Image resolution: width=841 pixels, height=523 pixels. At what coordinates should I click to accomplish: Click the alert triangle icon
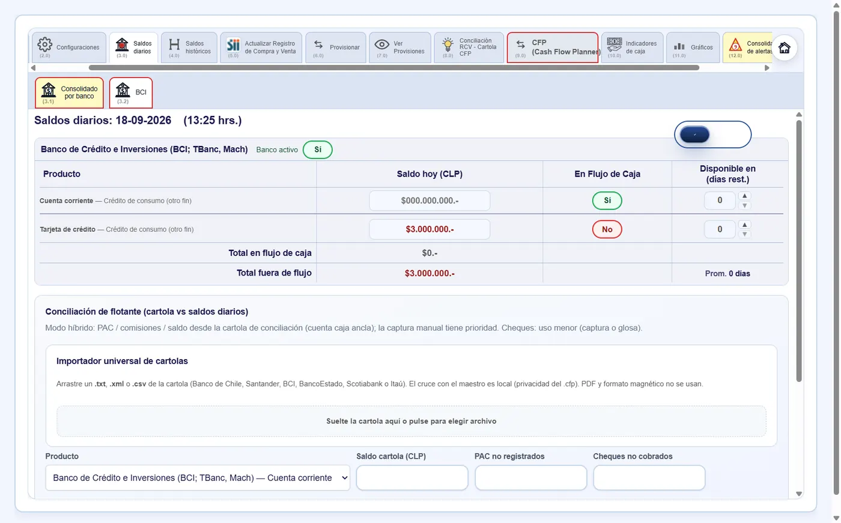point(735,45)
